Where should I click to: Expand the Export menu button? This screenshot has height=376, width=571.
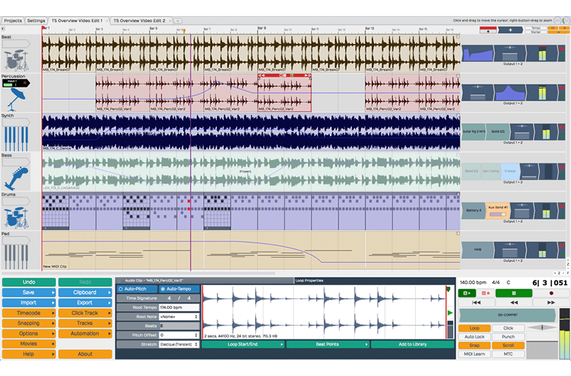click(x=85, y=303)
